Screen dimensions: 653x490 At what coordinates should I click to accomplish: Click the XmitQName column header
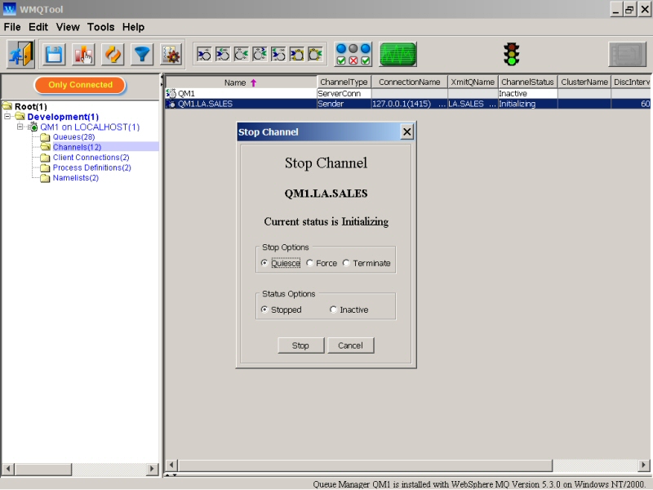473,82
